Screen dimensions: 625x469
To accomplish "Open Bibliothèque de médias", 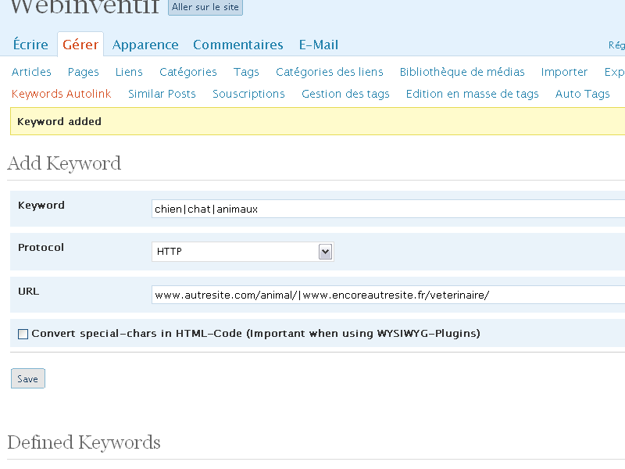I will coord(462,72).
